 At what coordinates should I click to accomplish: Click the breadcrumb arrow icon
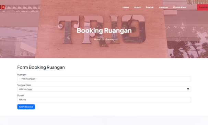(103, 39)
